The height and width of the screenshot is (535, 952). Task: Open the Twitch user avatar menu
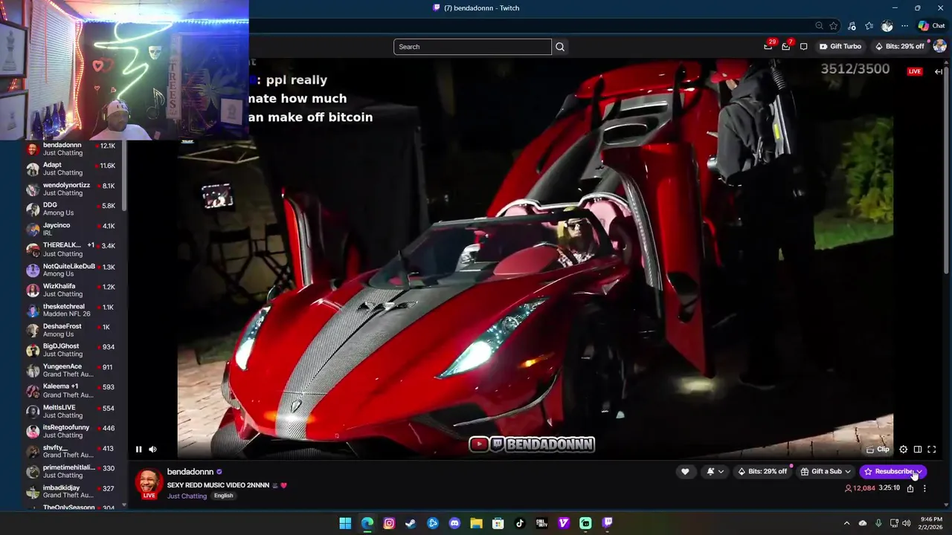coord(939,46)
